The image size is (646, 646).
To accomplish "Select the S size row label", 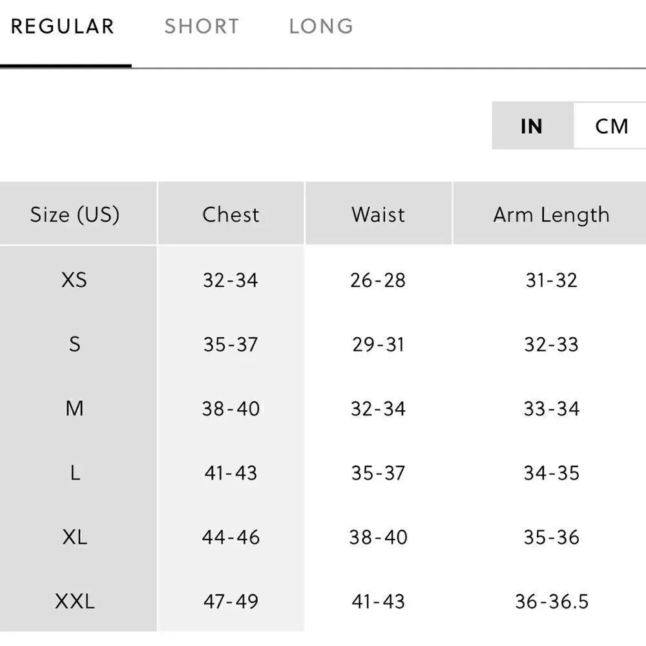I will pos(74,344).
